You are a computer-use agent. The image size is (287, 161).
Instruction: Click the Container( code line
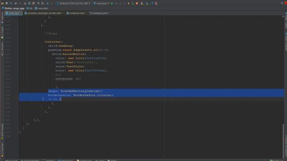pyautogui.click(x=53, y=42)
